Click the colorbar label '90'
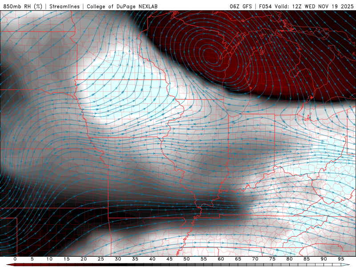The height and width of the screenshot is (267, 356). coord(324,259)
